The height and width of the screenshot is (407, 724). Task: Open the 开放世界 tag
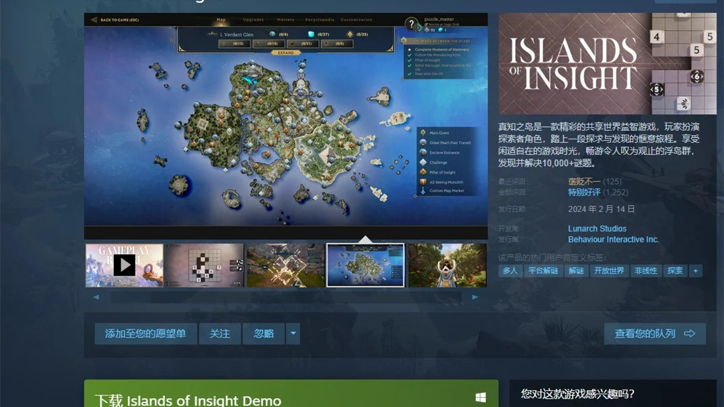609,271
